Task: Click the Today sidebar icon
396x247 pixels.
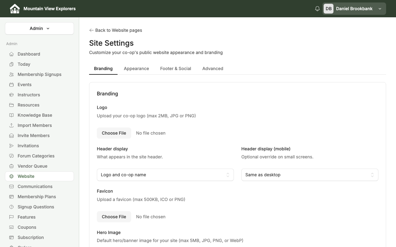Action: (11, 64)
